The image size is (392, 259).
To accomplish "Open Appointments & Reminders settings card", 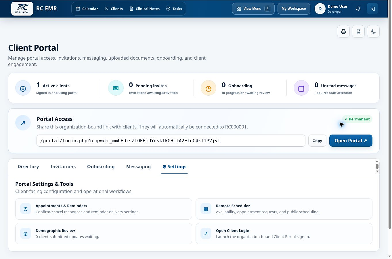I will 104,209.
